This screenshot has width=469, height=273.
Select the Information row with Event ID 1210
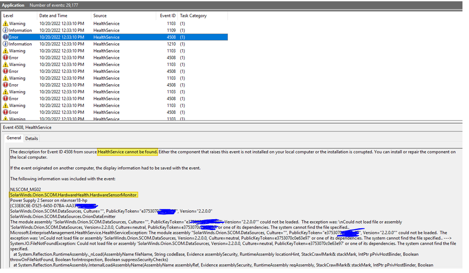pyautogui.click(x=115, y=44)
